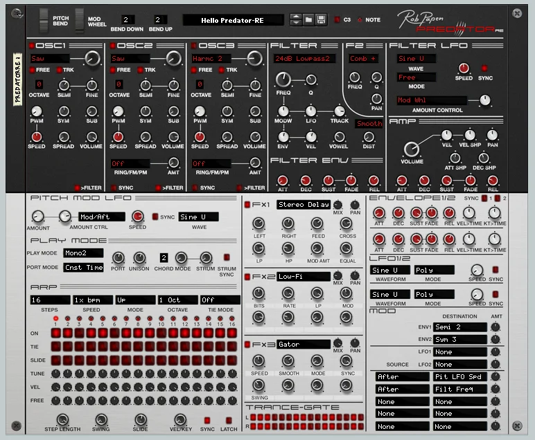Toggle OSC2 TRK keyboard tracking
The height and width of the screenshot is (440, 535).
tap(140, 70)
